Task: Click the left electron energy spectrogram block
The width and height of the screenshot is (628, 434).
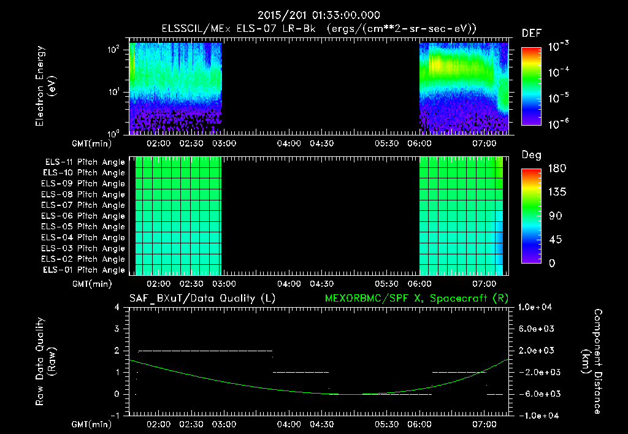Action: 175,88
